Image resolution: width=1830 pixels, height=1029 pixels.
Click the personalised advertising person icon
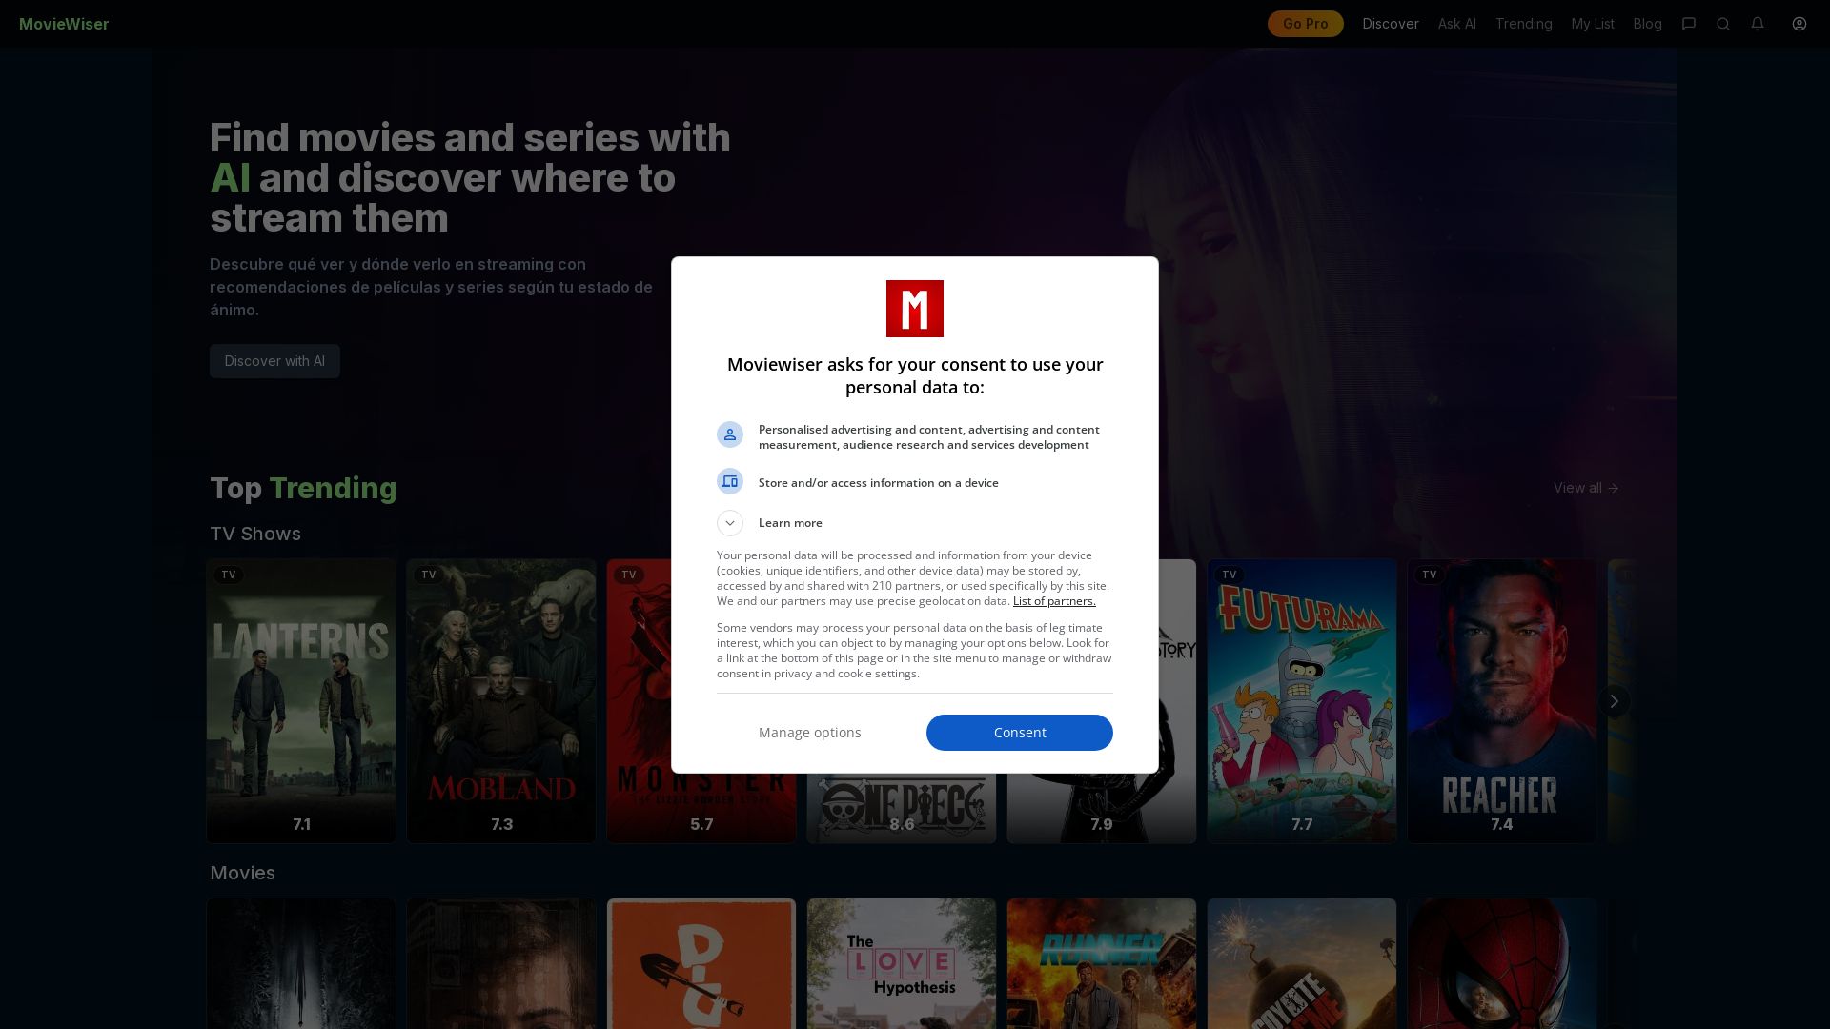pyautogui.click(x=730, y=434)
